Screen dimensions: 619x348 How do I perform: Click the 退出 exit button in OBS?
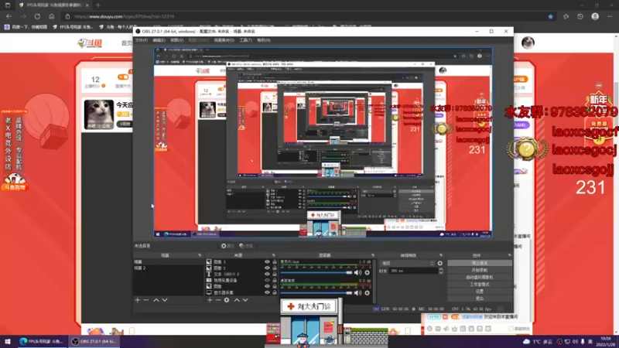(480, 299)
